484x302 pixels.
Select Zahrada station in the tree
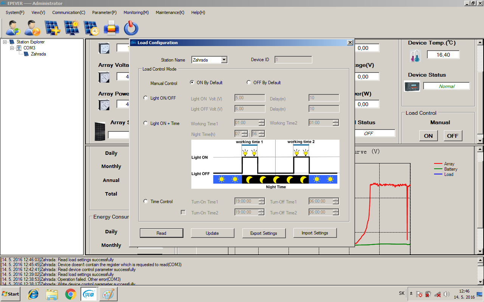point(38,54)
